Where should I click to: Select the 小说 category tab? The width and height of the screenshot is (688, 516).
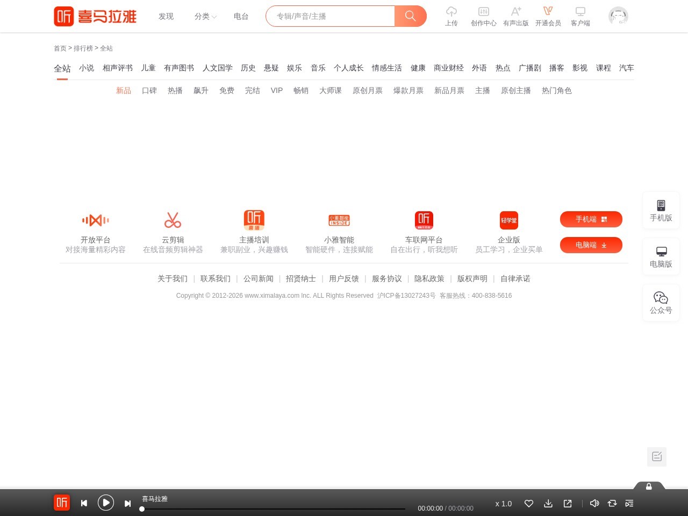[x=87, y=68]
